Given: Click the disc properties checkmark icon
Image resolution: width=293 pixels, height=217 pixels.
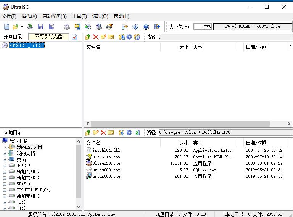Looking at the screenshot, I should (x=74, y=37).
